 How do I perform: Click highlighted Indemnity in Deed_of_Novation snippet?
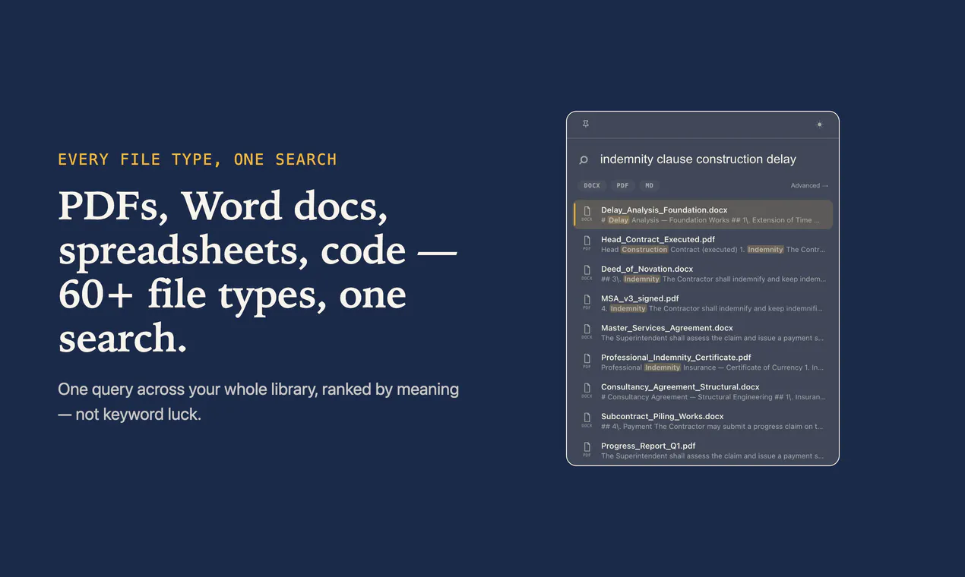coord(642,279)
